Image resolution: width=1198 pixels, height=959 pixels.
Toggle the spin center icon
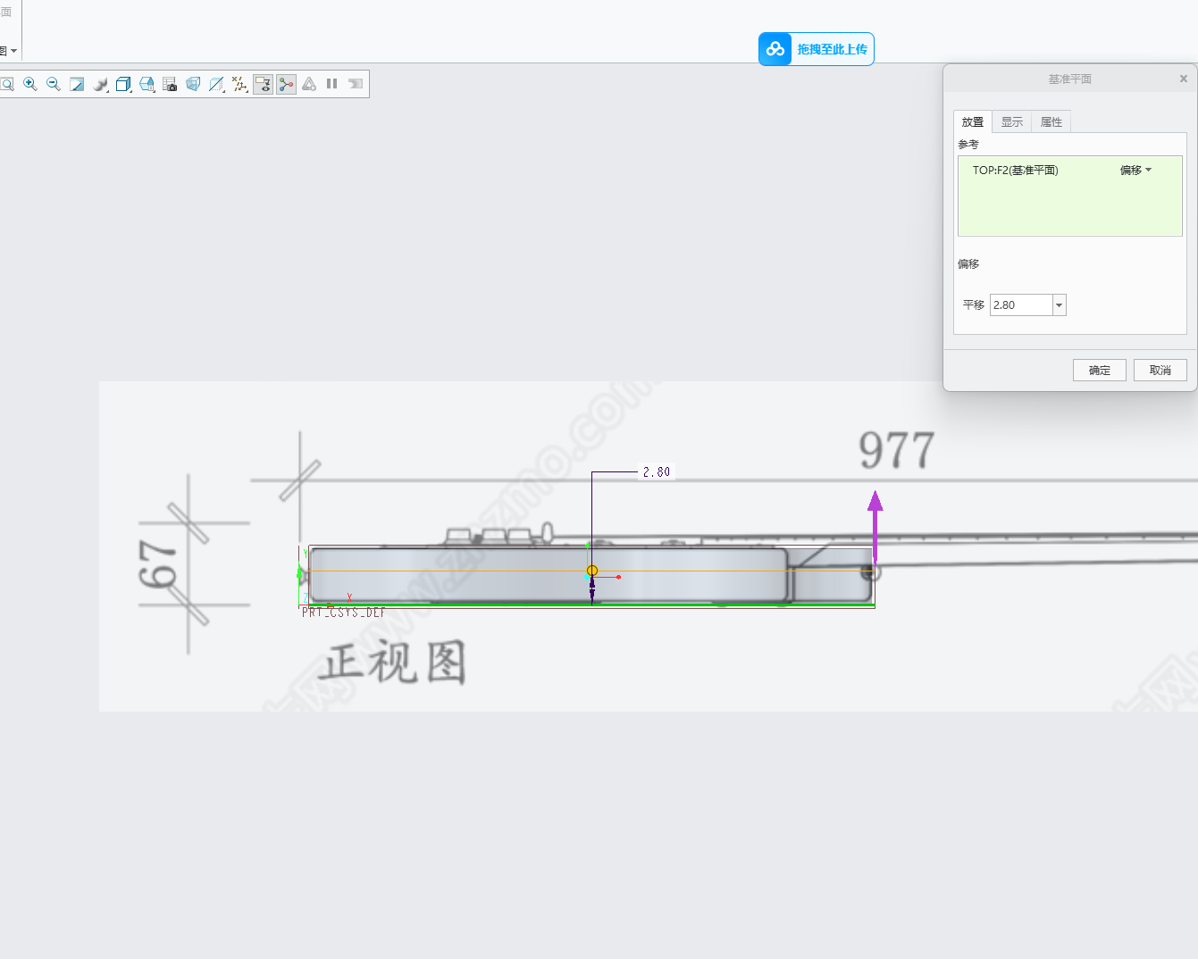[286, 84]
